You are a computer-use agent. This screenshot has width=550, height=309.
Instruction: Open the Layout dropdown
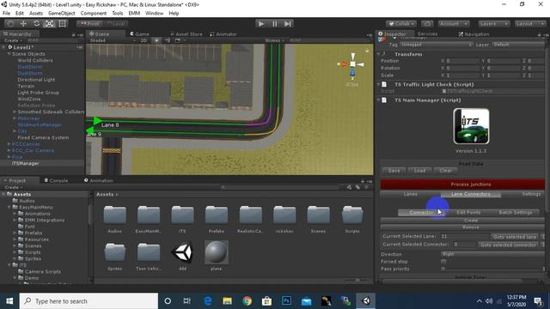click(x=529, y=24)
